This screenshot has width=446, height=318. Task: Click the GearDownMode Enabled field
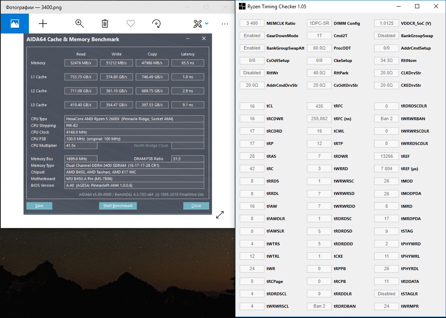point(252,36)
